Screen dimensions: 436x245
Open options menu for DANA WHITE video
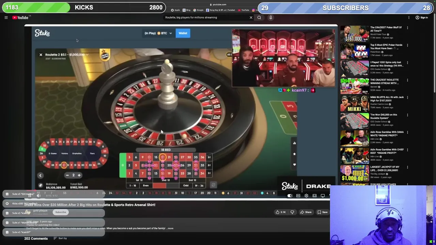[407, 132]
